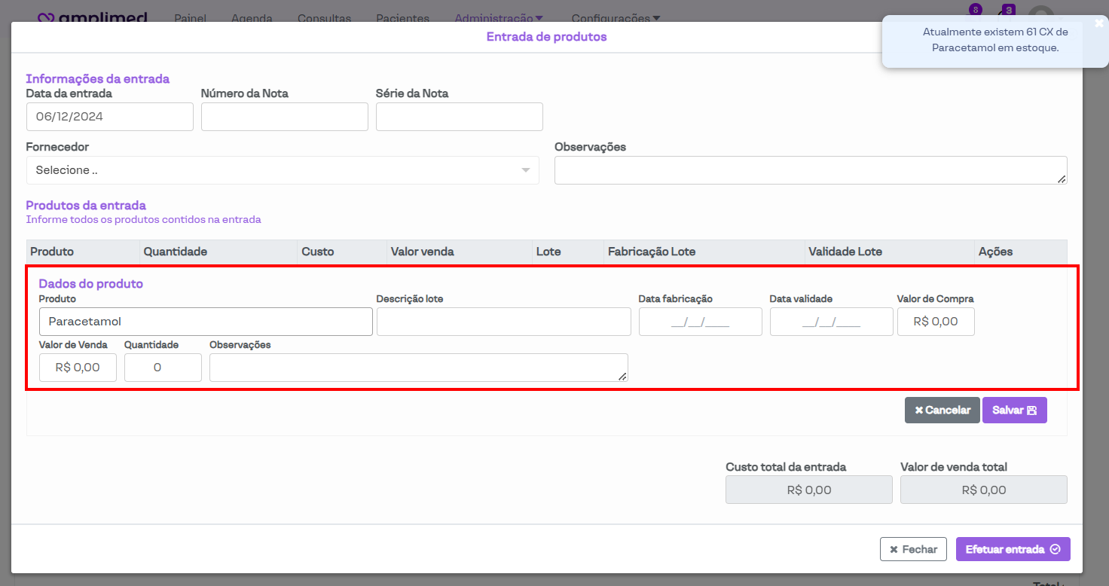This screenshot has width=1109, height=586.
Task: Click the Data fabricação date field
Action: point(700,322)
